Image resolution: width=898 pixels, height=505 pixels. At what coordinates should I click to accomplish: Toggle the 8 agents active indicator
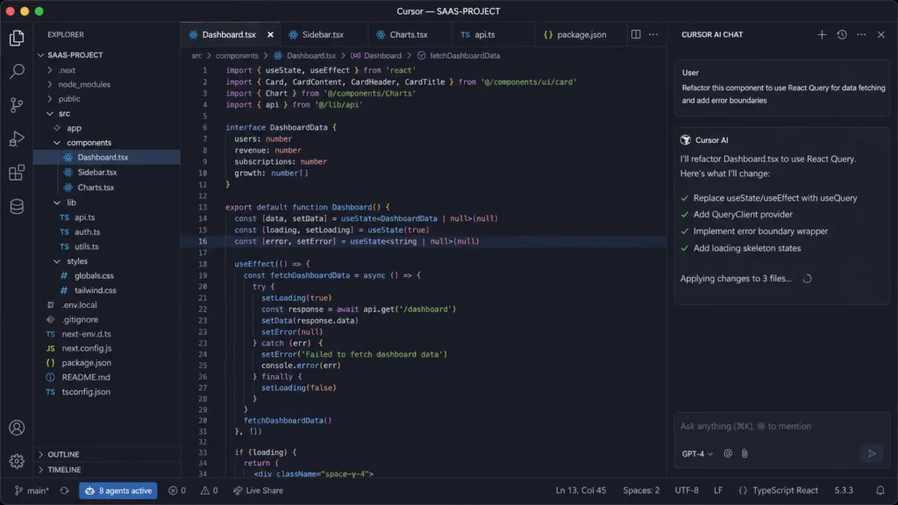coord(118,490)
